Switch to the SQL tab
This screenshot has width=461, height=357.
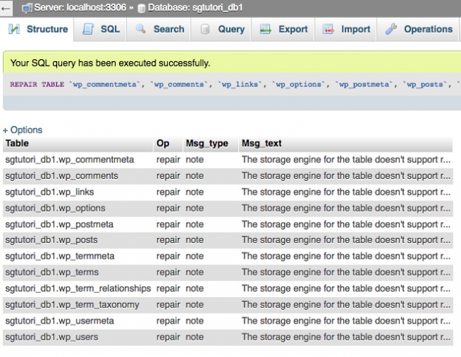click(100, 29)
